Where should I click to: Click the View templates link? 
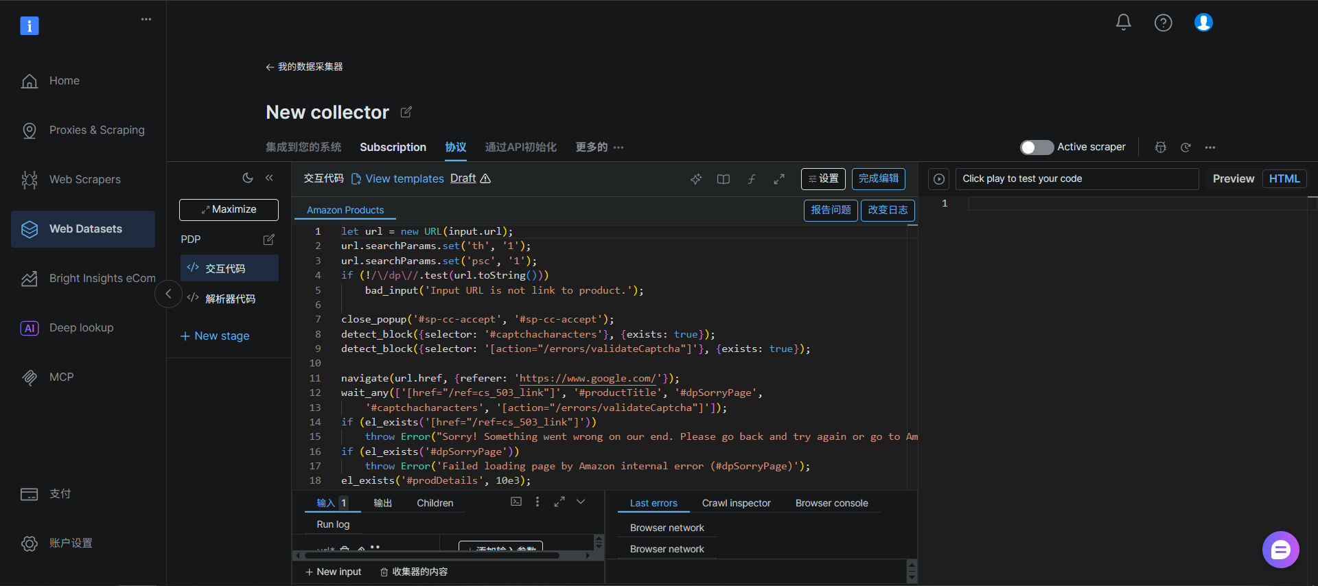click(404, 179)
